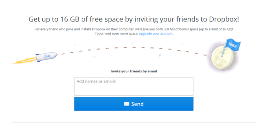Click the rocket's orange flame trail
The height and width of the screenshot is (126, 266).
click(x=23, y=61)
